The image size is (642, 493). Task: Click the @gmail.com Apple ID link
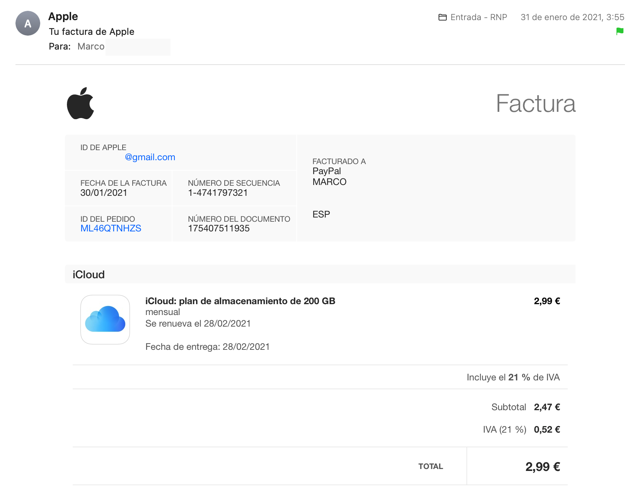click(150, 157)
